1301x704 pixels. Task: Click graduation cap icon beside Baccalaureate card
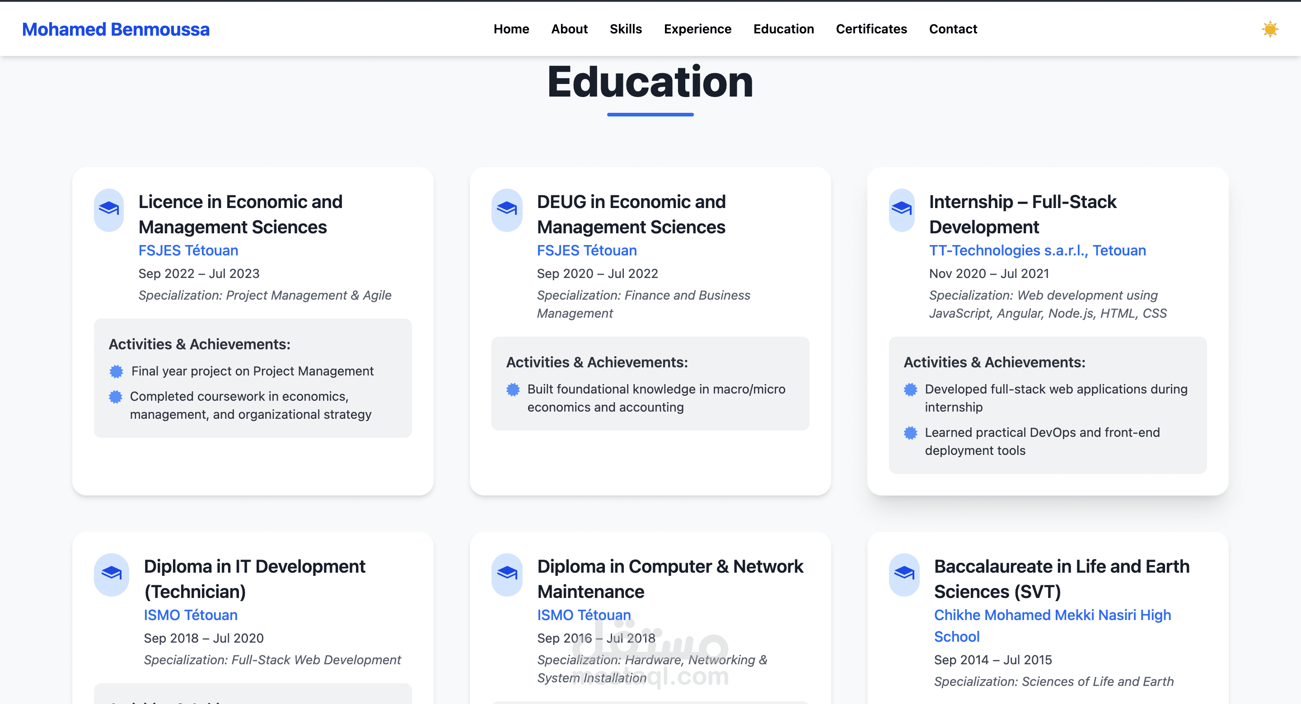click(903, 574)
